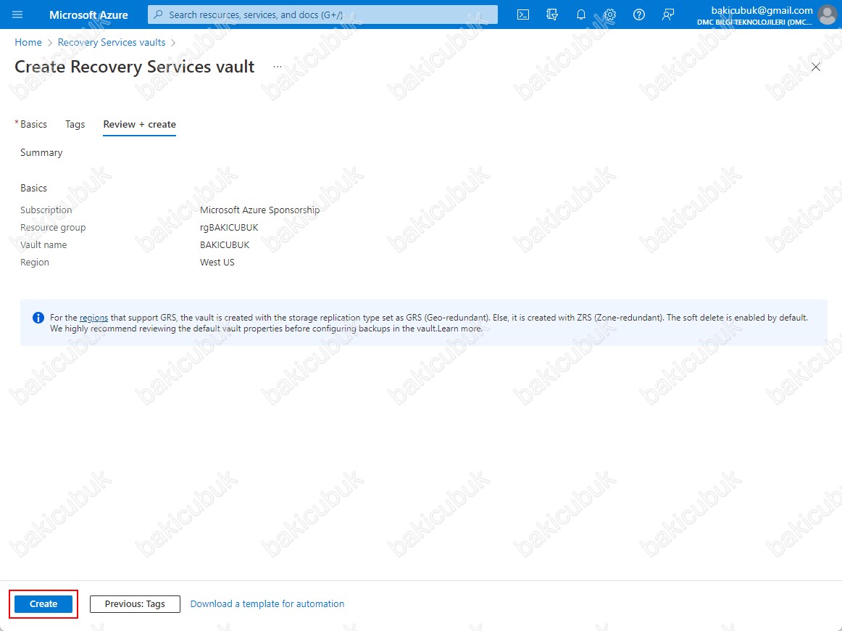Select the Review + create tab
The width and height of the screenshot is (842, 631).
click(140, 124)
